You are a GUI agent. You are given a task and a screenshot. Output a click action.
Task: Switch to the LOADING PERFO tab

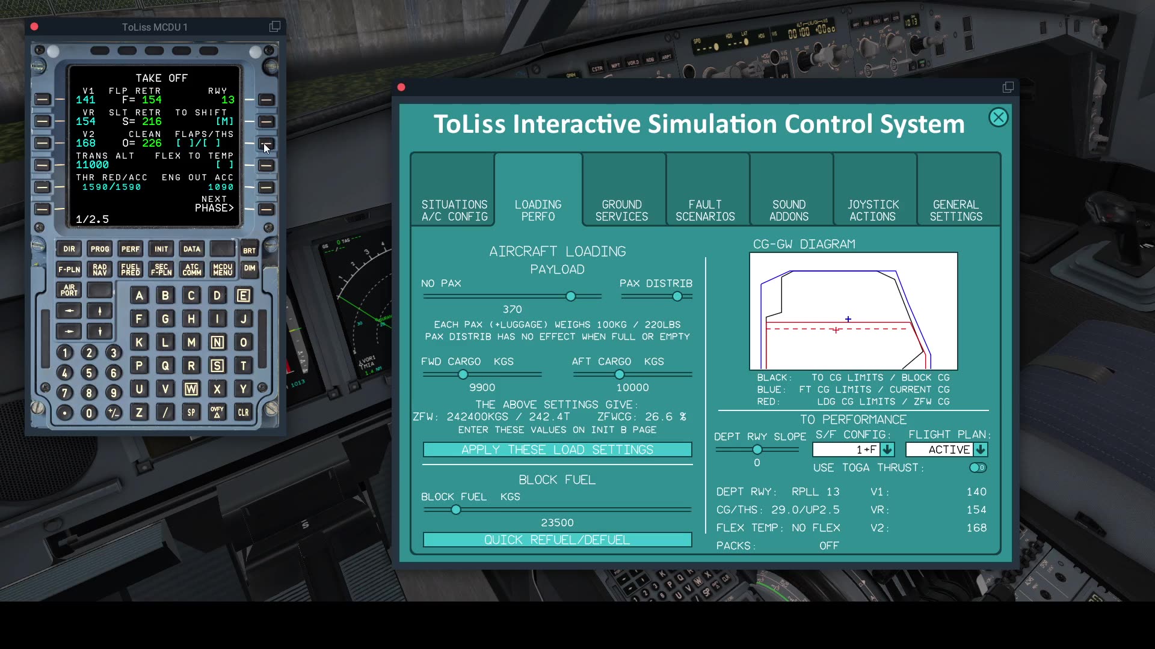[x=538, y=190]
